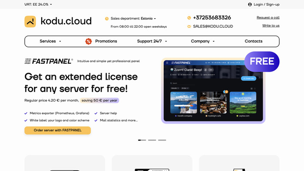The width and height of the screenshot is (304, 171).
Task: Click the red percent Promotions badge icon
Action: 89,41
